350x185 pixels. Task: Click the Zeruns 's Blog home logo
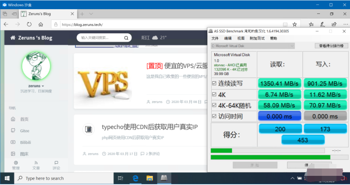[31, 38]
